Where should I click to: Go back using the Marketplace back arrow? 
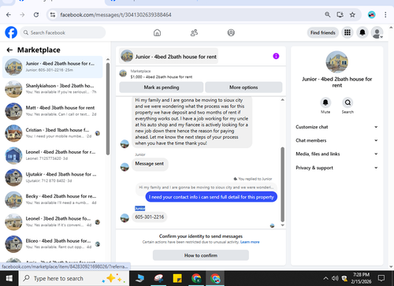click(9, 50)
